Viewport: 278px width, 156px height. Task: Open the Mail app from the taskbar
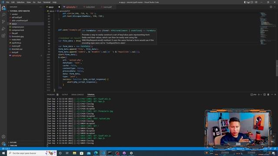pos(89,153)
